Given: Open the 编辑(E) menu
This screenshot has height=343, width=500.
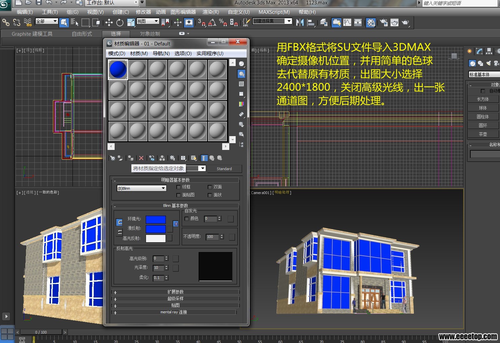Looking at the screenshot, I should point(25,12).
